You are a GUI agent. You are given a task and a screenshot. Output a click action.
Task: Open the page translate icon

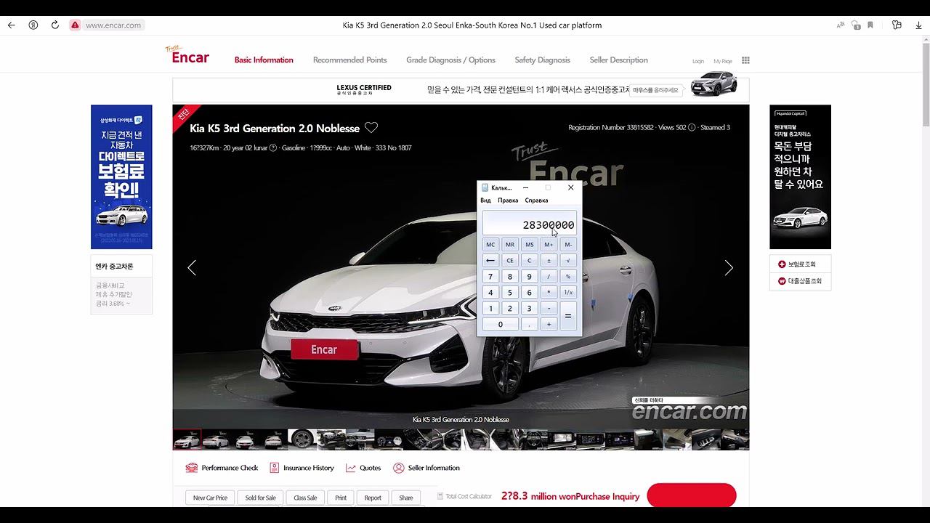(x=841, y=25)
